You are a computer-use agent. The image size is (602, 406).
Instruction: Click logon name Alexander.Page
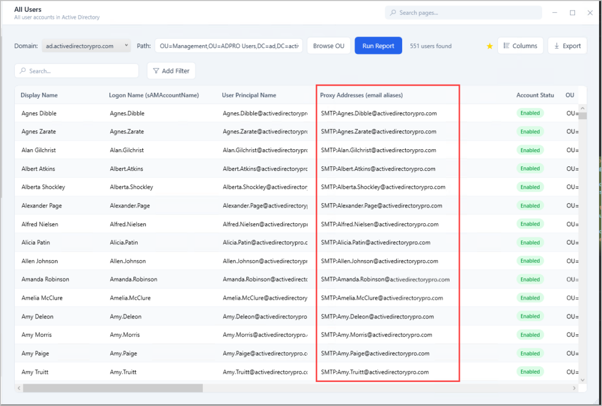coord(130,206)
